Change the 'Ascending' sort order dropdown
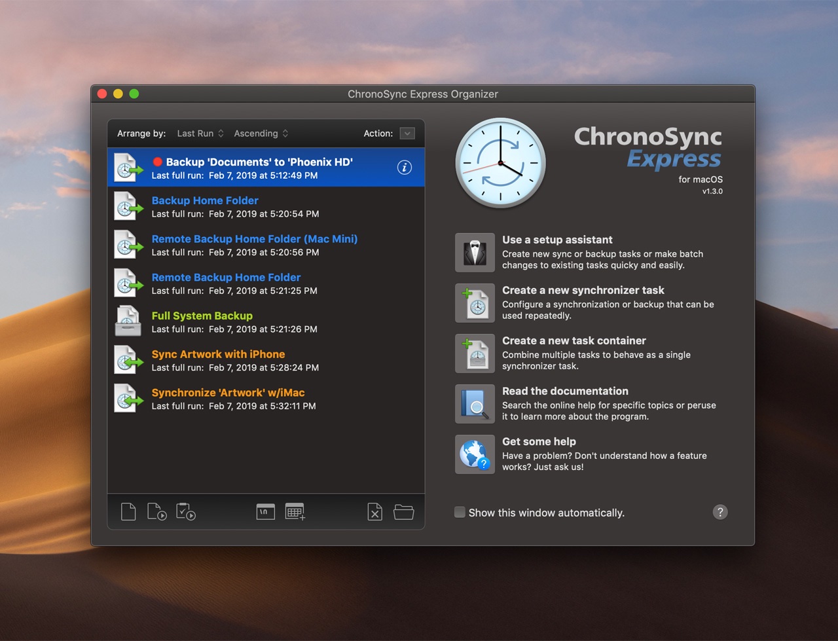This screenshot has height=641, width=838. click(x=261, y=134)
